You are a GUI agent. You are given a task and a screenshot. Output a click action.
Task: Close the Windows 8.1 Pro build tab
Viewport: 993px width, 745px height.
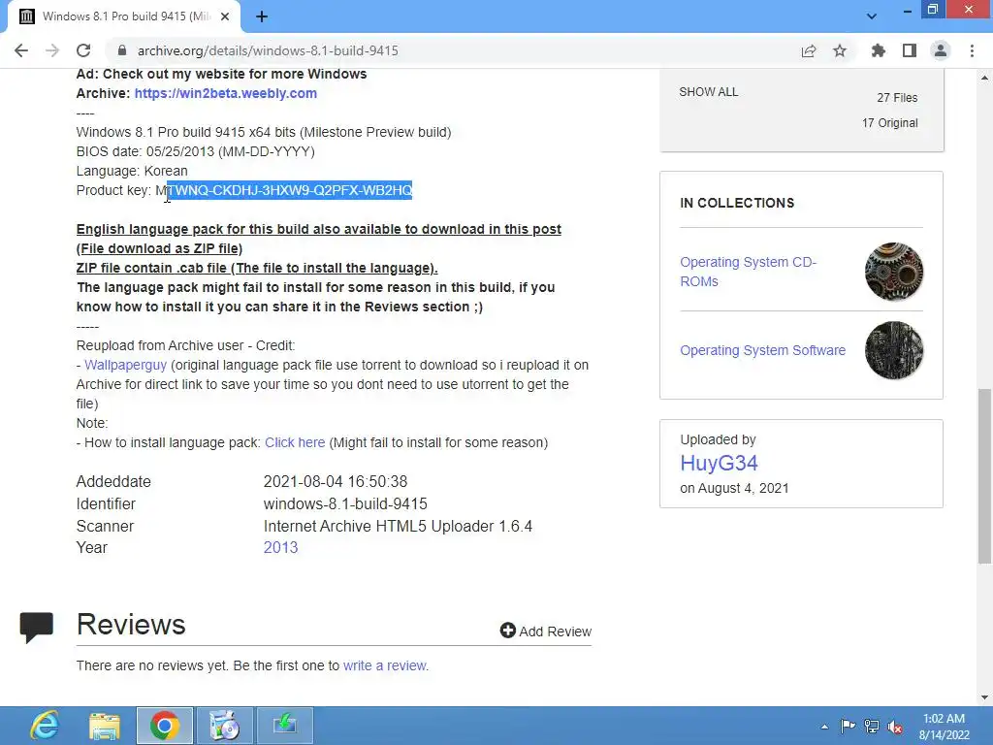click(x=225, y=16)
